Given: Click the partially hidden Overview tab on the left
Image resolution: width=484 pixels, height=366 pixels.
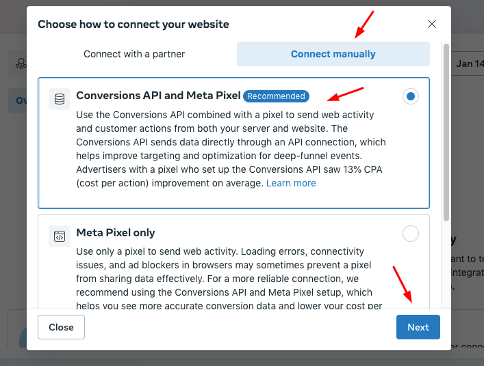Looking at the screenshot, I should (x=18, y=100).
